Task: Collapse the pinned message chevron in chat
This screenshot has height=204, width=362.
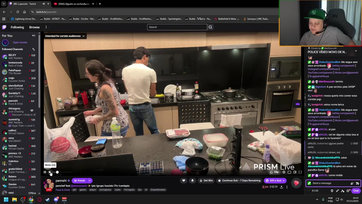Action: coord(356,51)
